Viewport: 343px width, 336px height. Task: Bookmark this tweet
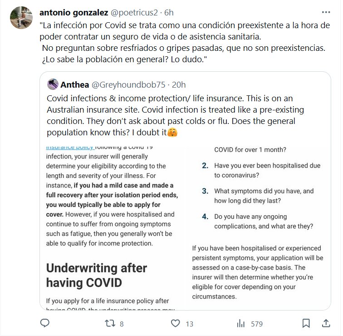306,323
